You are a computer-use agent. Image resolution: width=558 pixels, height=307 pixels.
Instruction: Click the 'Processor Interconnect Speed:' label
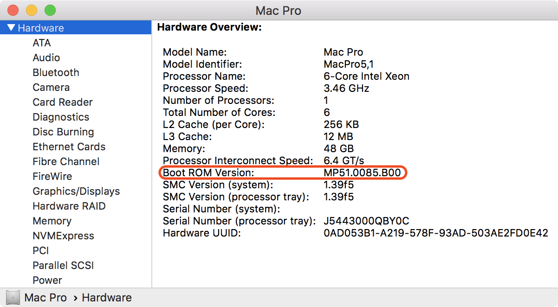pyautogui.click(x=238, y=160)
